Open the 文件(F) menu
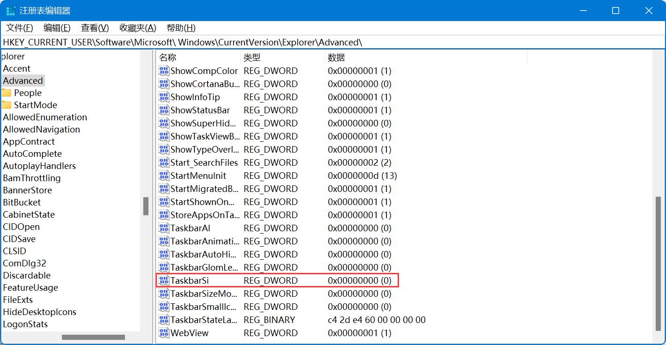Viewport: 666px width, 345px height. tap(19, 28)
